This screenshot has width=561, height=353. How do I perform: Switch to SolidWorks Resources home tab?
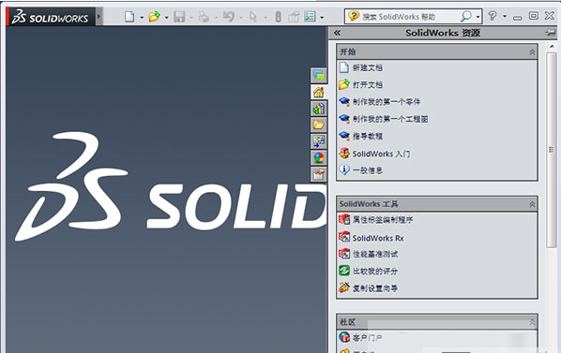[x=318, y=93]
